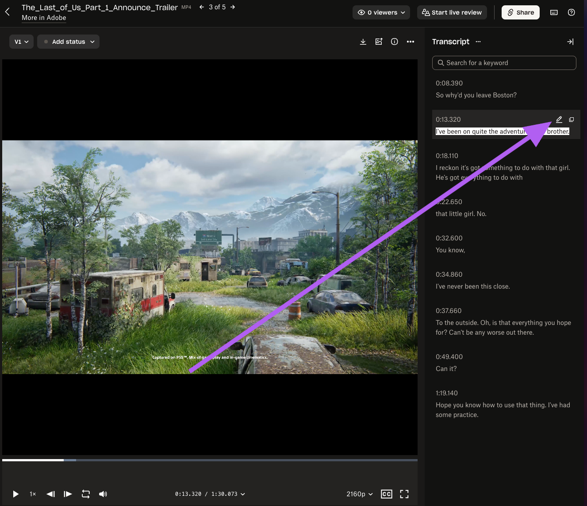
Task: Select 'I reckon it's got something' line
Action: (503, 173)
